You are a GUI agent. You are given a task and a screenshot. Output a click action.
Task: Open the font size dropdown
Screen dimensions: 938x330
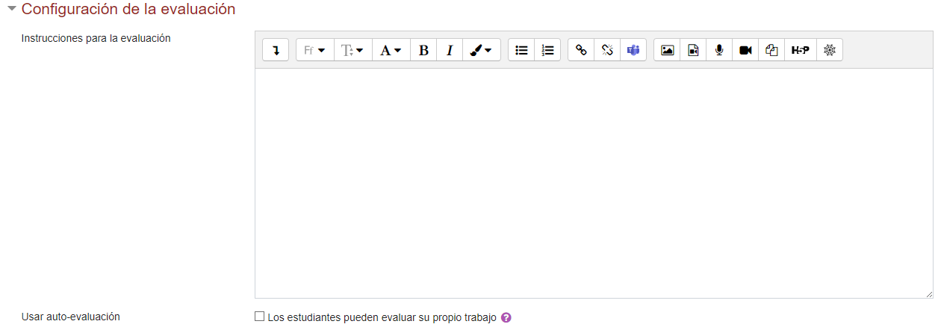[352, 50]
